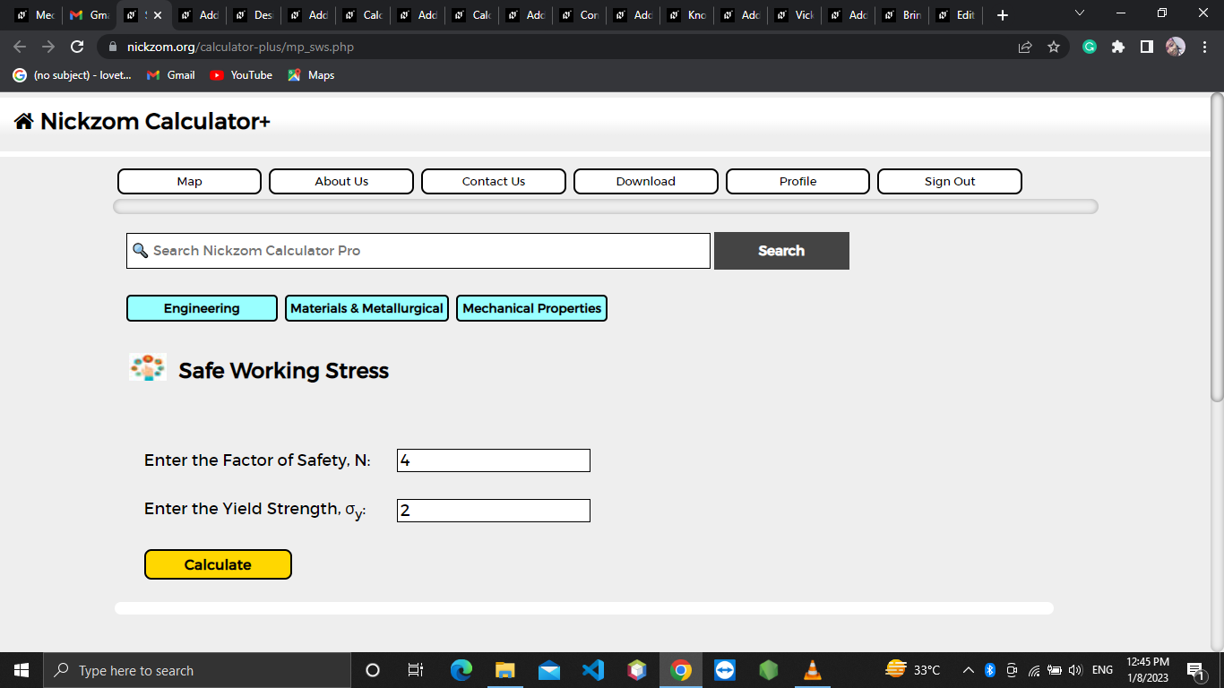Open the search tabs dropdown chevron
Screen dimensions: 1224x688
click(x=1079, y=13)
